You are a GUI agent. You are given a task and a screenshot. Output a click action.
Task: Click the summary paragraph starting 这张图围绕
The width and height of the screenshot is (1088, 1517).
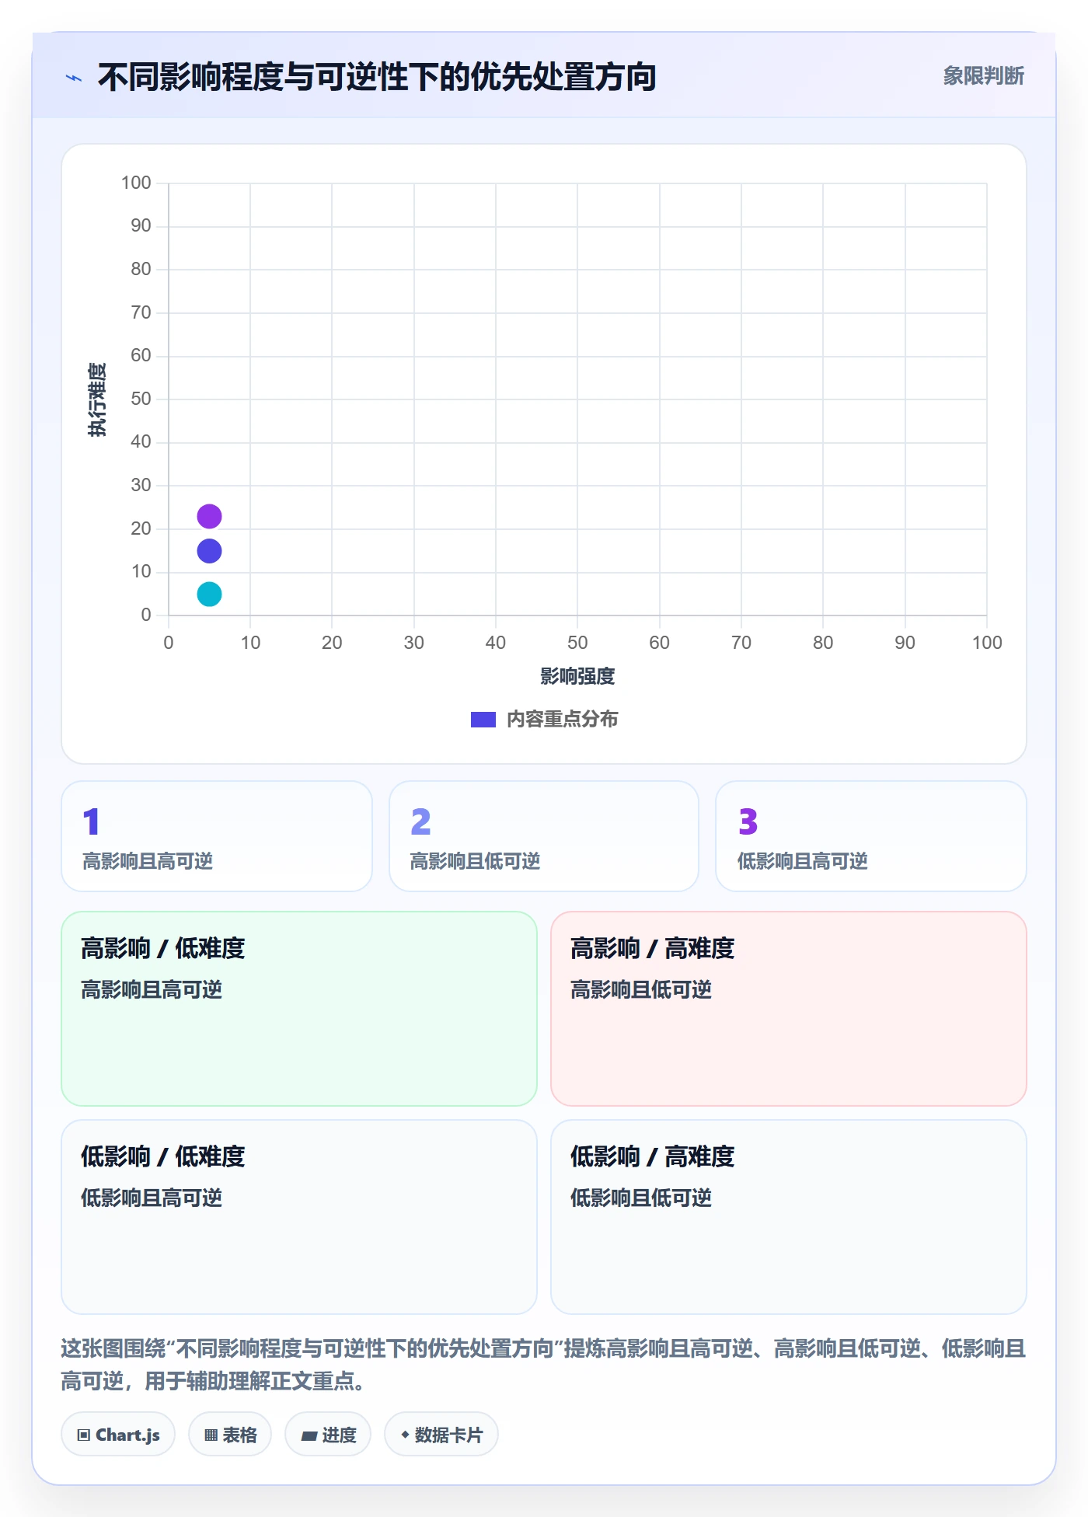[543, 1365]
